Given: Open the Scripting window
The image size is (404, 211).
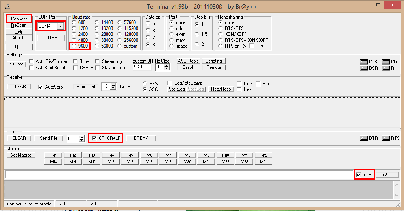Looking at the screenshot, I should click(213, 61).
